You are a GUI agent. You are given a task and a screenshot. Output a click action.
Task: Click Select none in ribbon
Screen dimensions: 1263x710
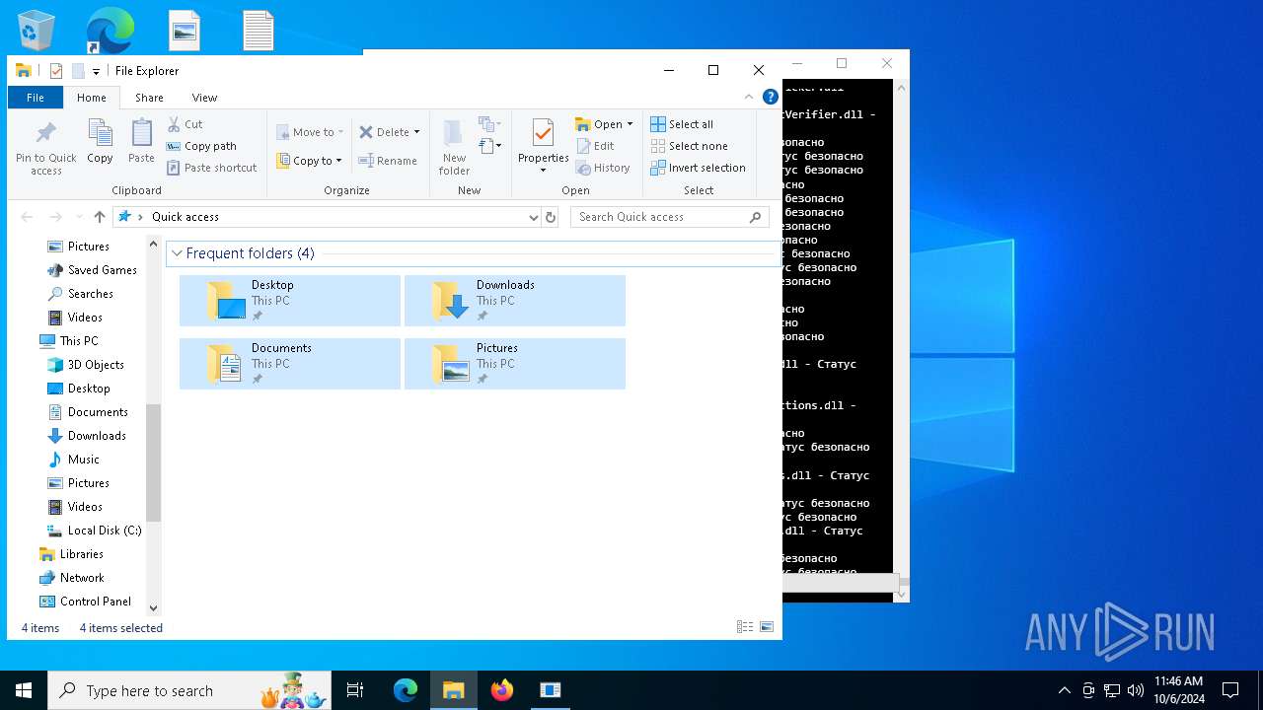[689, 146]
